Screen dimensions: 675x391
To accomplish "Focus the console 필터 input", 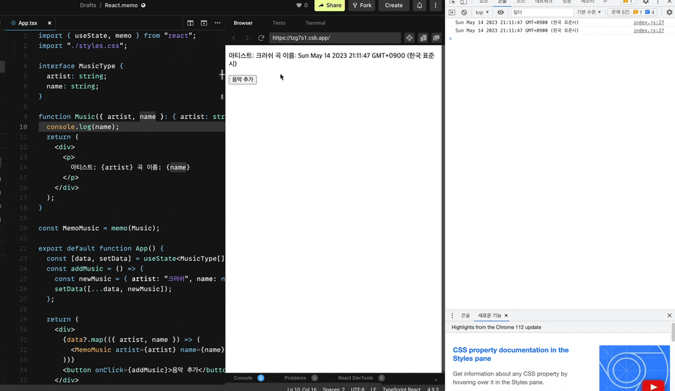I will pos(541,13).
